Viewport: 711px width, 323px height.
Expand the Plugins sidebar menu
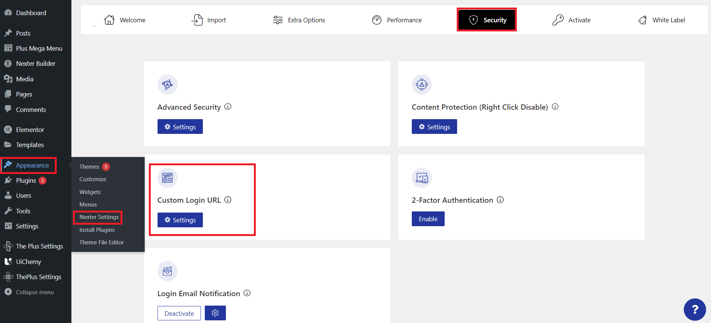(26, 180)
